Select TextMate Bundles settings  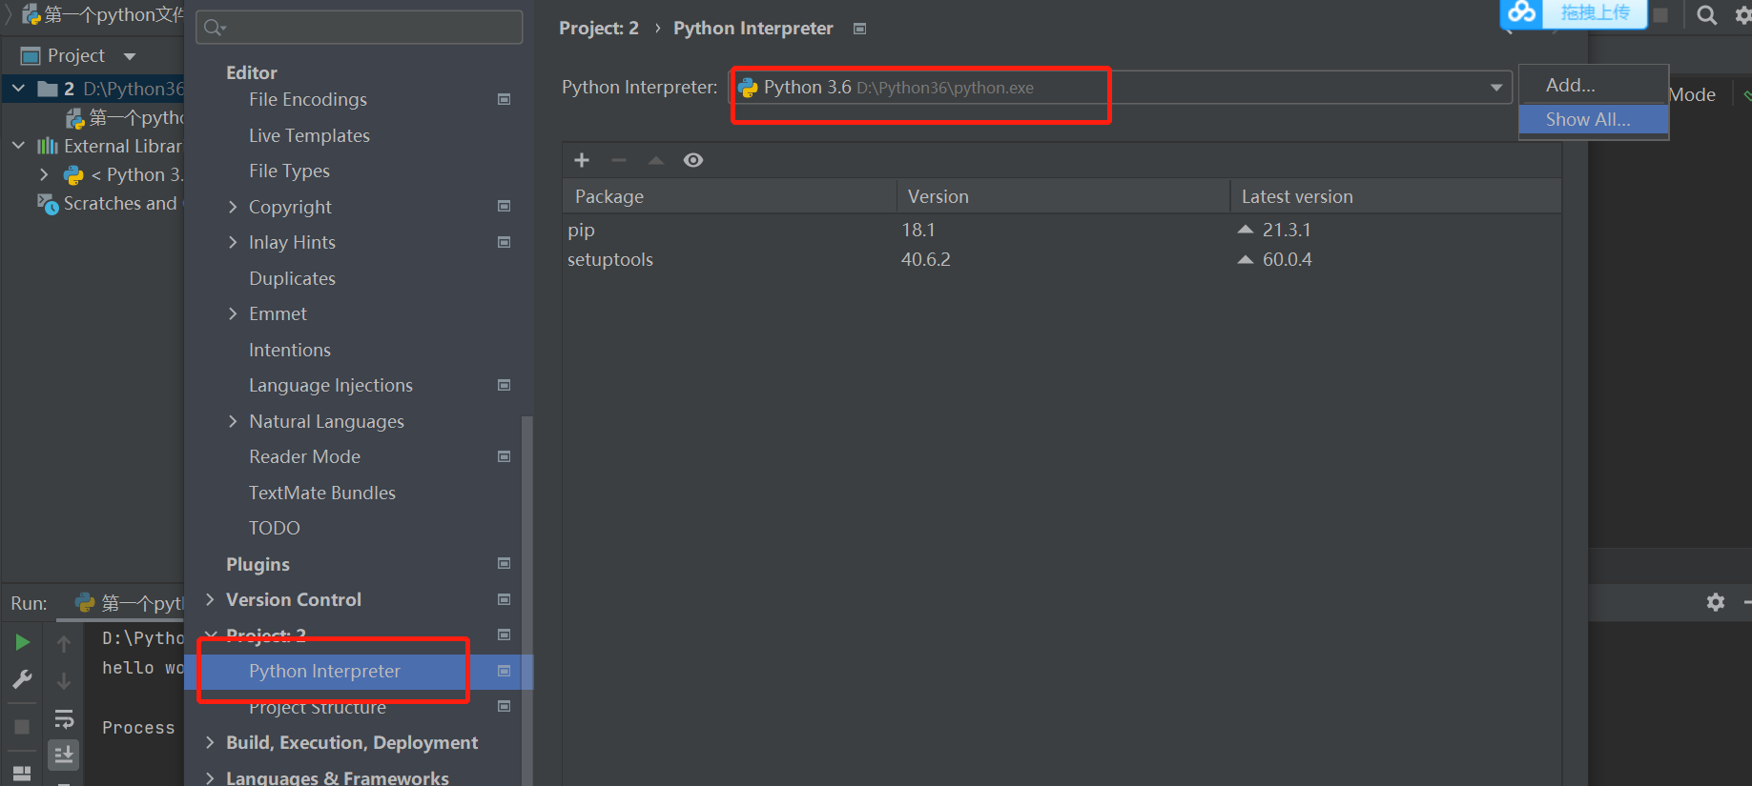(x=322, y=493)
